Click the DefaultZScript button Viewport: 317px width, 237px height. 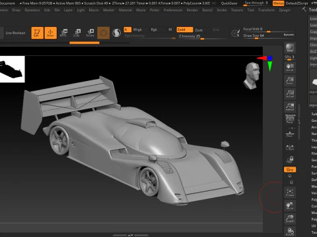297,3
